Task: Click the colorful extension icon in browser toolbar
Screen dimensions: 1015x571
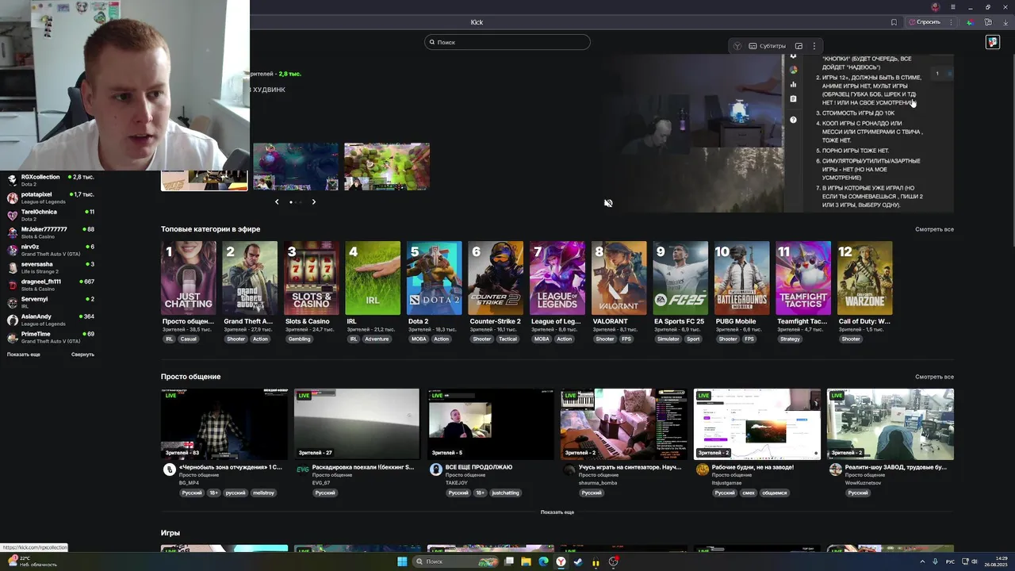Action: pos(969,22)
